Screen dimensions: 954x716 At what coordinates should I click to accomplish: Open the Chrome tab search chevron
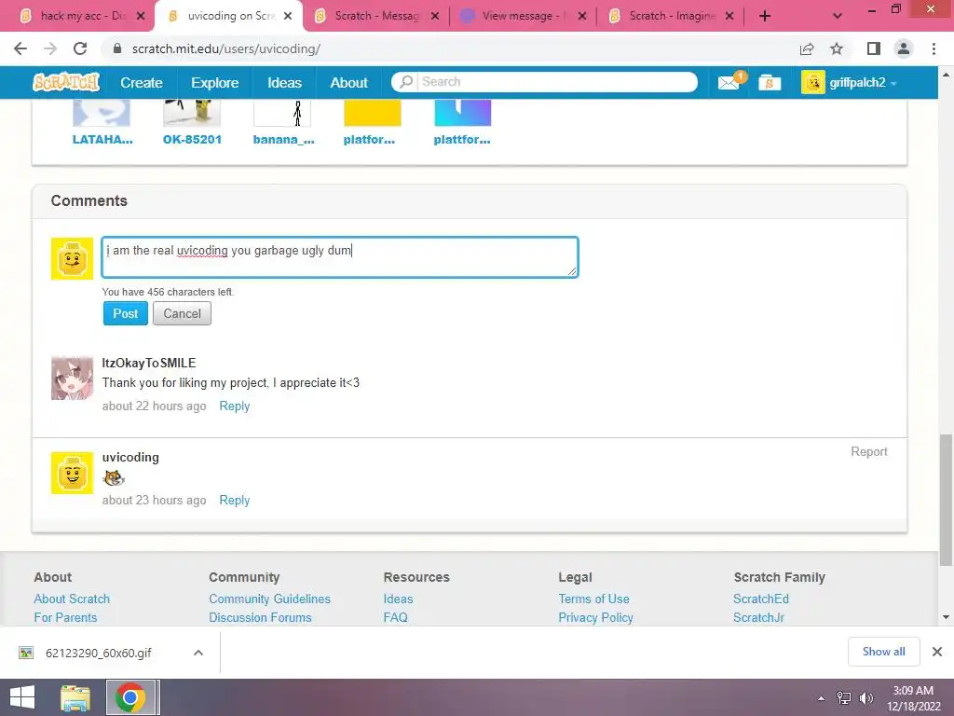pos(838,16)
